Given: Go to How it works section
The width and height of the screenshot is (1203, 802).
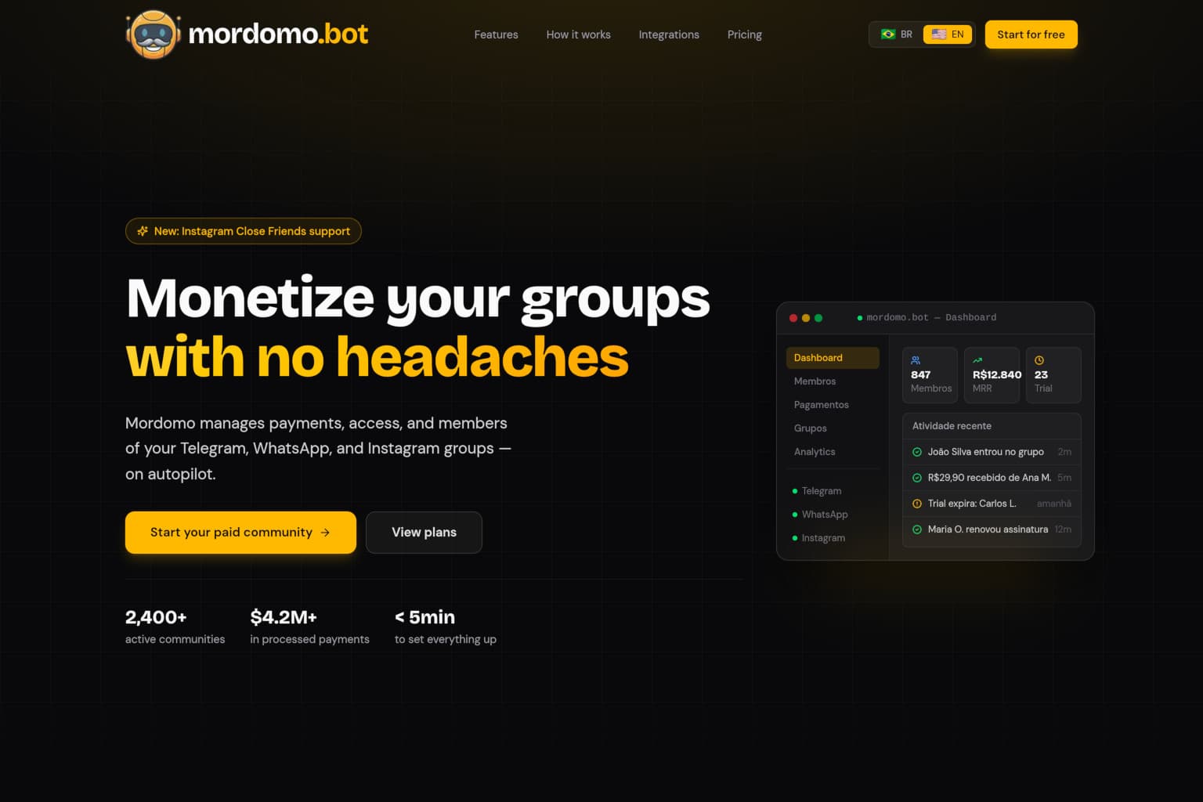Looking at the screenshot, I should tap(578, 34).
